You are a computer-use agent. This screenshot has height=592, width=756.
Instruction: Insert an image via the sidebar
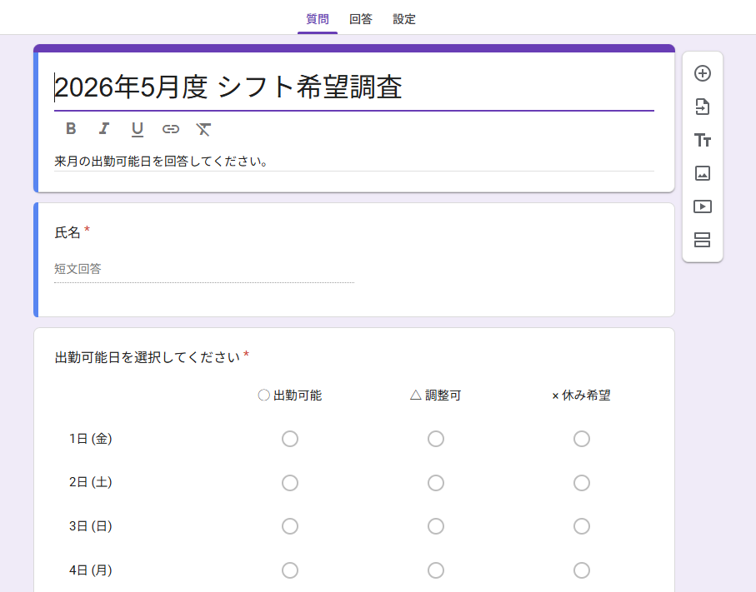point(703,173)
